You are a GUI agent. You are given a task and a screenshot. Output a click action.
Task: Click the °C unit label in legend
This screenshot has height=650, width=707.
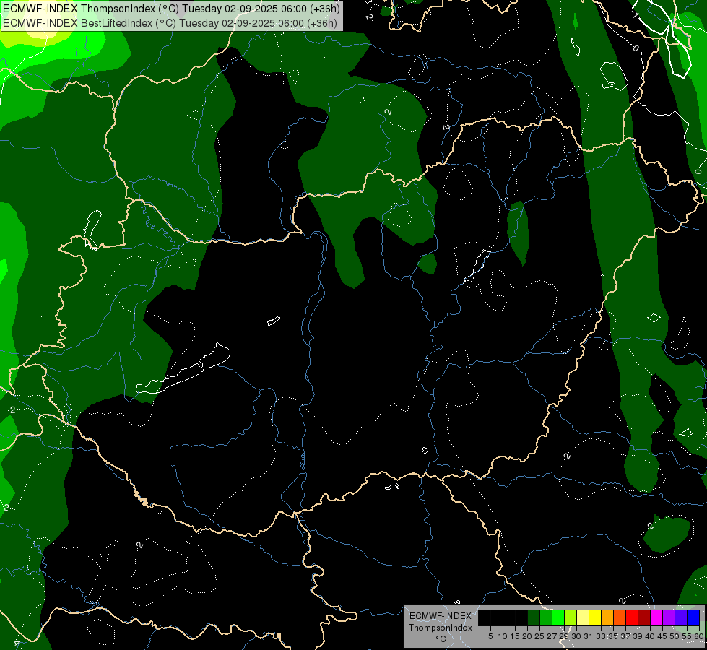pos(441,639)
